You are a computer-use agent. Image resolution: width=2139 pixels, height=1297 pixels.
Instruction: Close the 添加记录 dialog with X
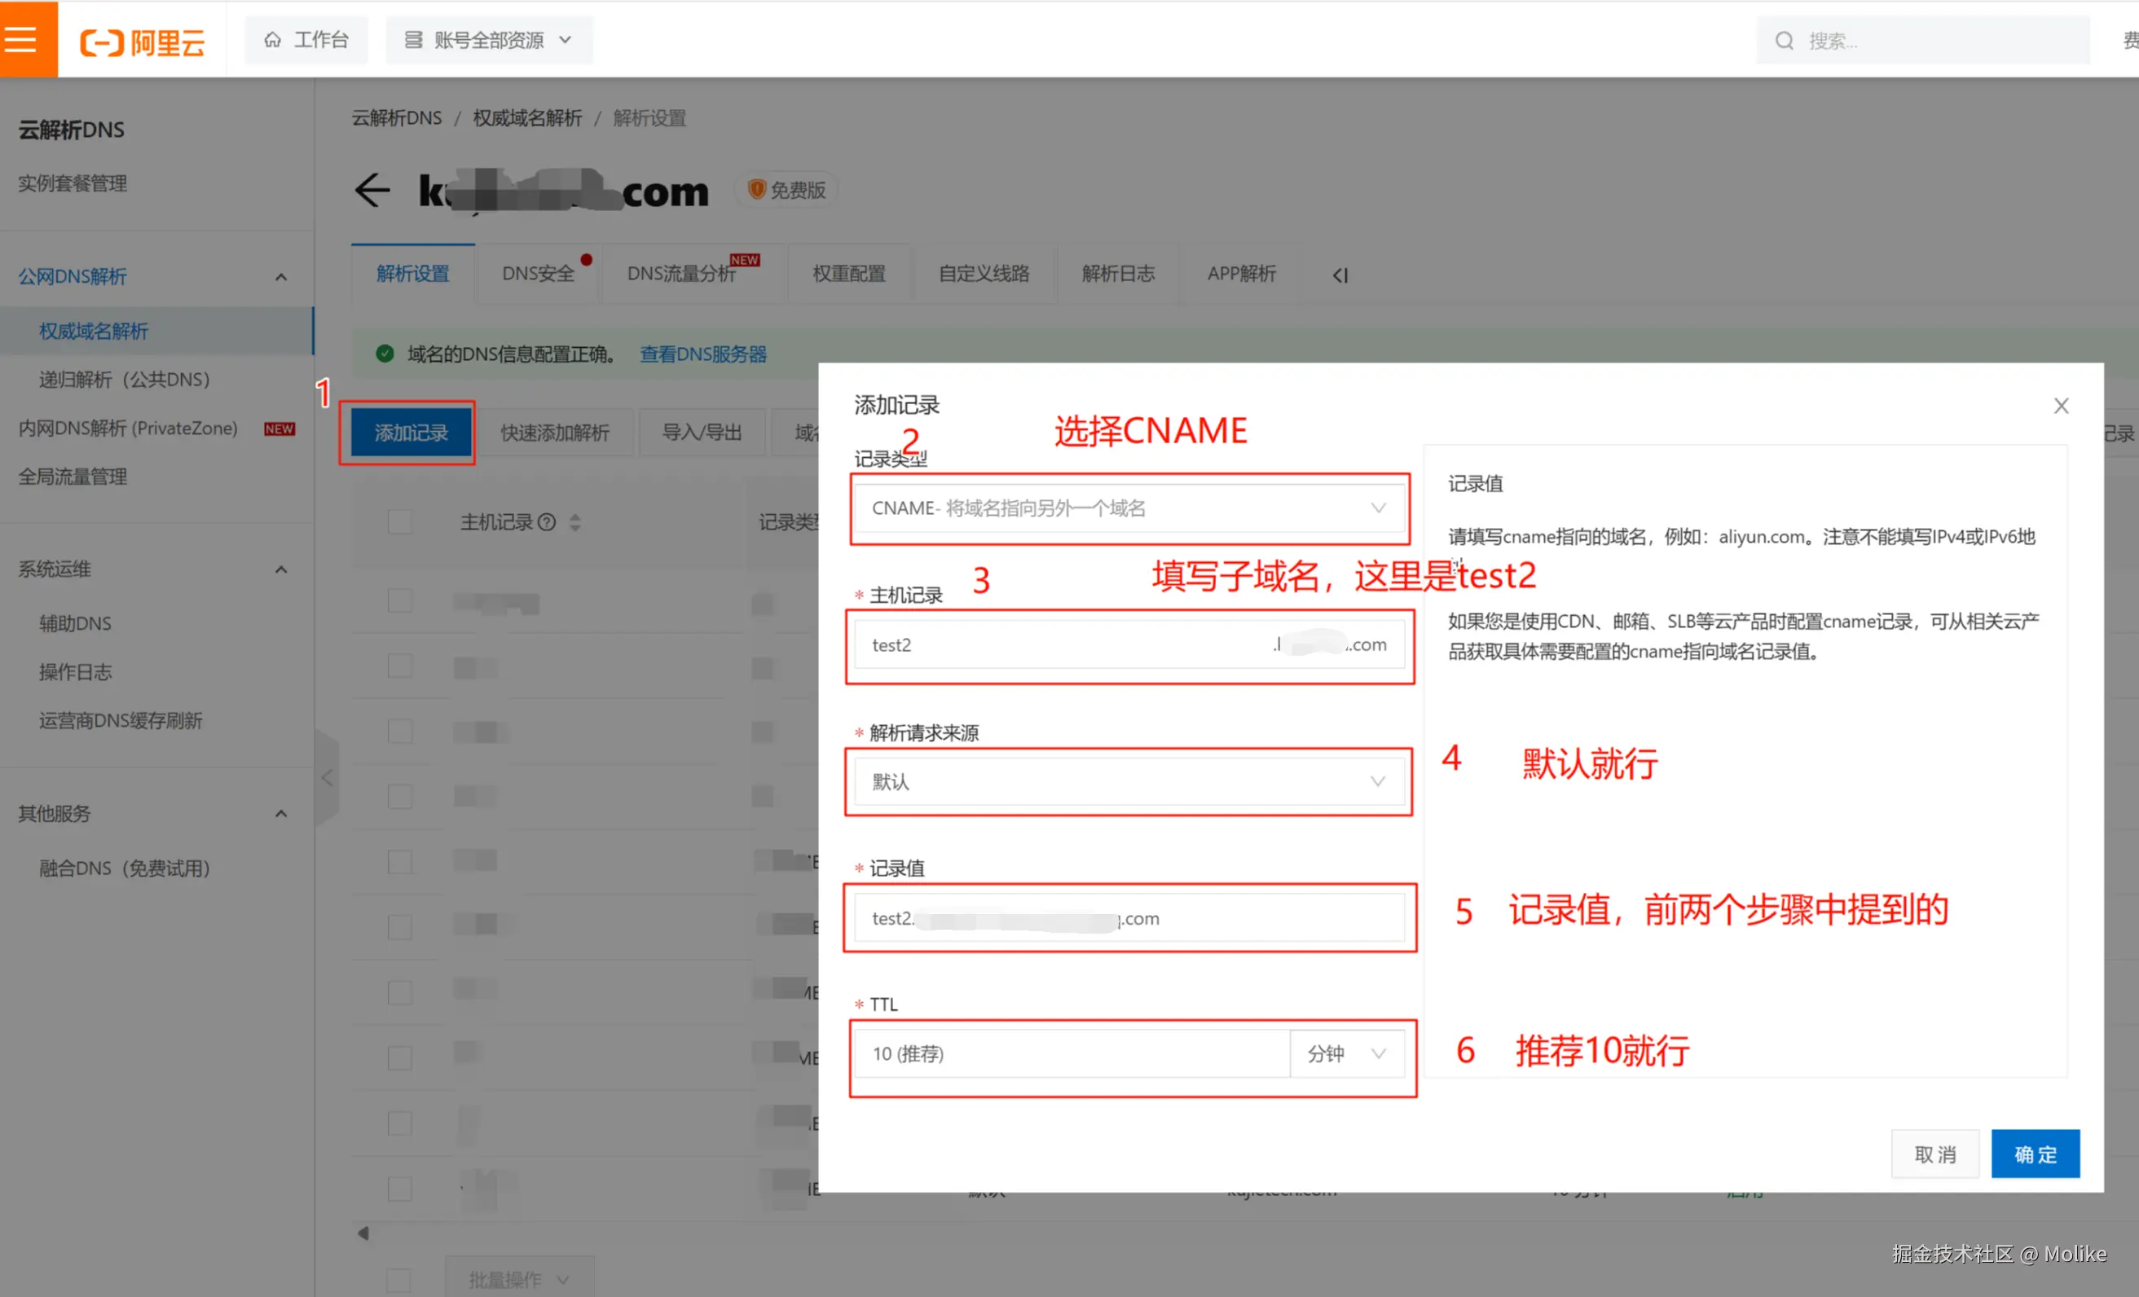point(2061,406)
